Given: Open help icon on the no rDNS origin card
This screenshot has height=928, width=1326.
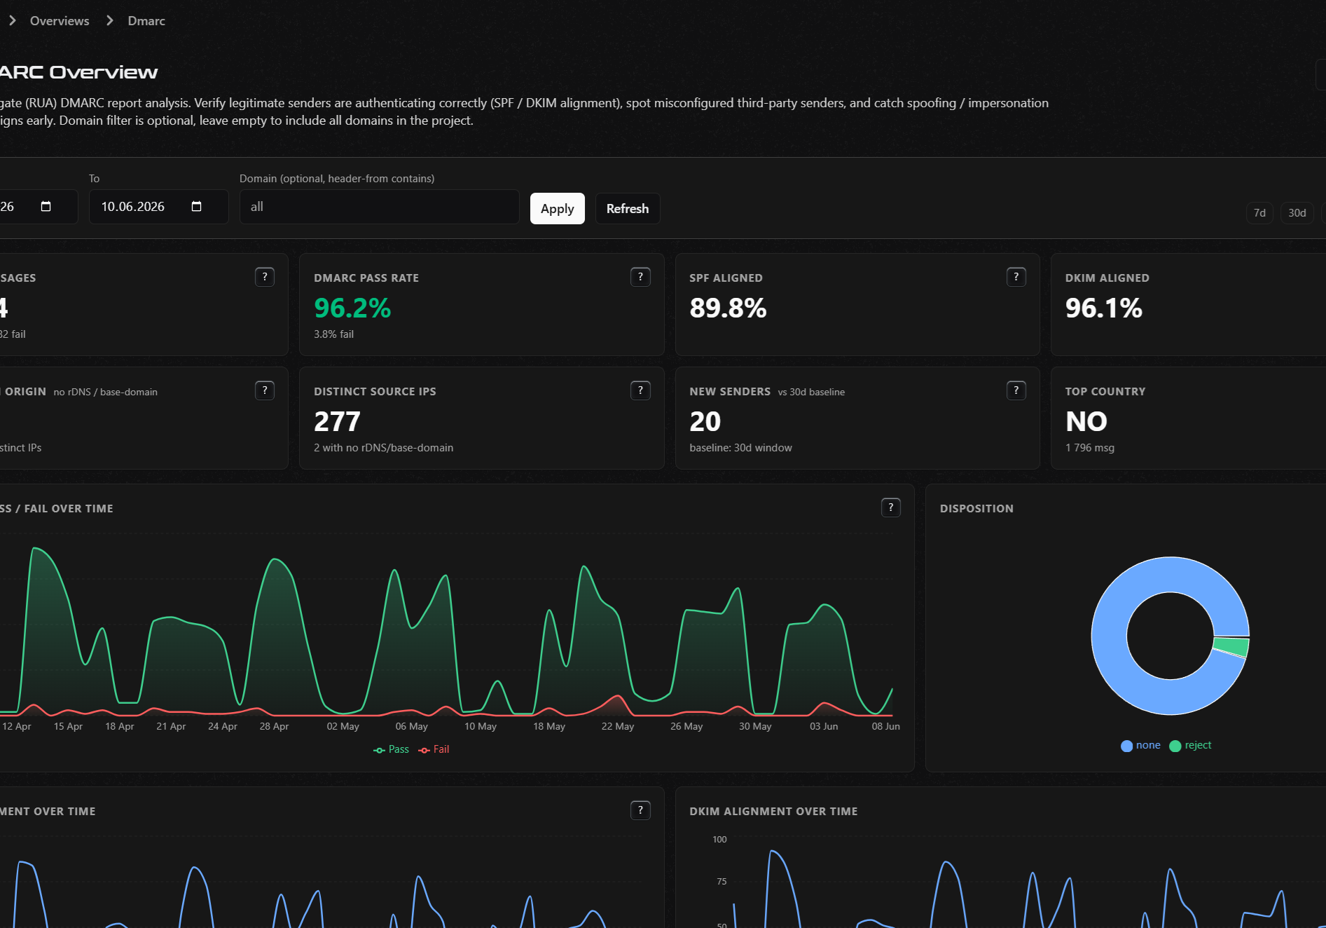Looking at the screenshot, I should pyautogui.click(x=264, y=390).
